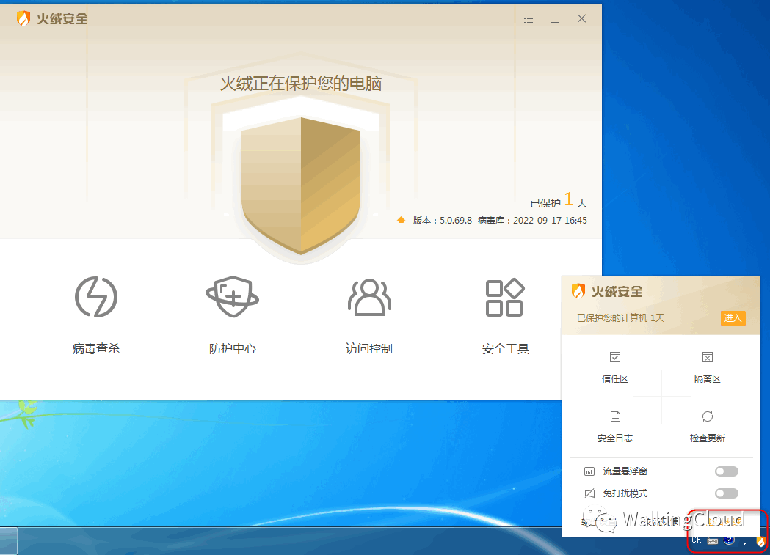Image resolution: width=770 pixels, height=555 pixels.
Task: Click the Huorong shield icon in system tray
Action: 760,541
